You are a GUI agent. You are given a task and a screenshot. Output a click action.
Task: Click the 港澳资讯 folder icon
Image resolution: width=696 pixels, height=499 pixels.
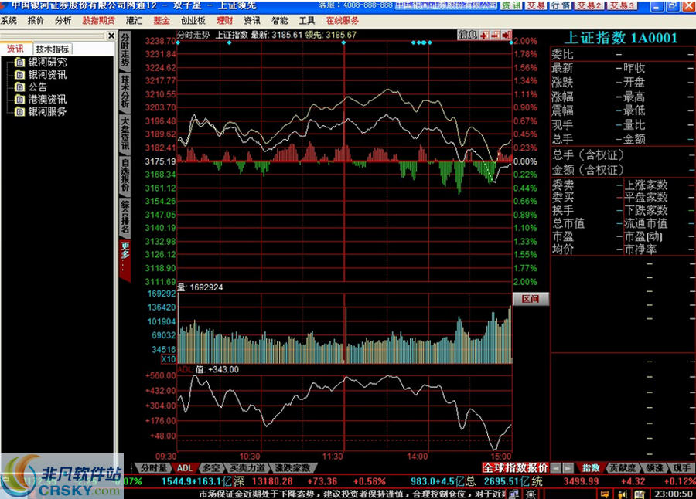pyautogui.click(x=19, y=100)
